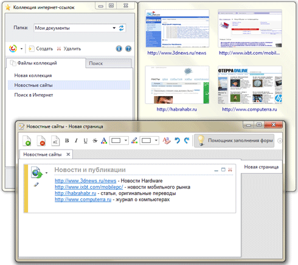Image resolution: width=298 pixels, height=265 pixels.
Task: Close the Новостные сайты document tab
Action: click(x=68, y=154)
